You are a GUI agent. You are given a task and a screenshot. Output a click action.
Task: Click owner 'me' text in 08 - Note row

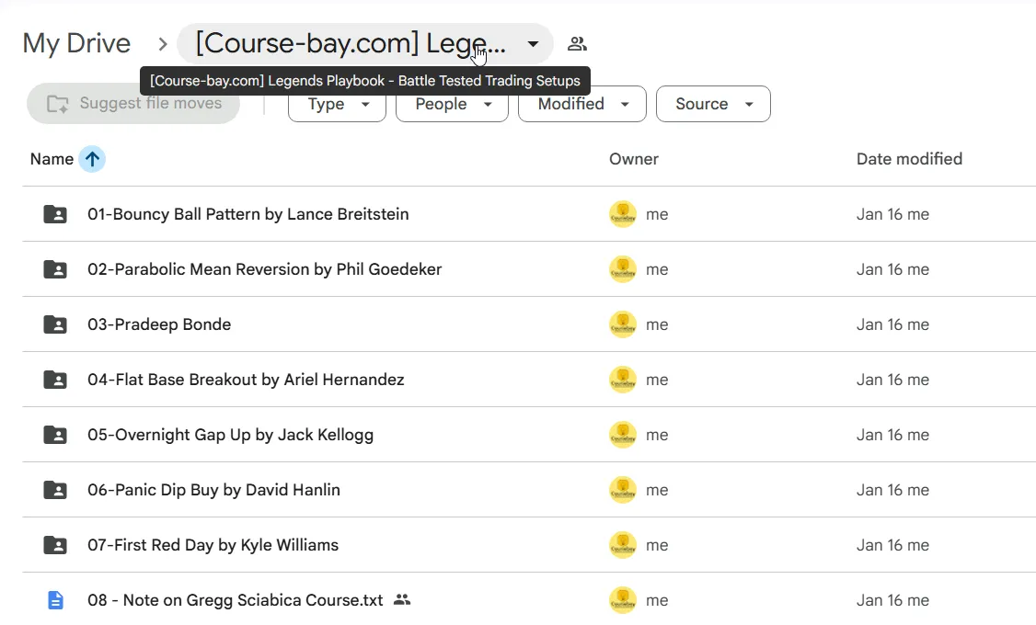(x=657, y=600)
